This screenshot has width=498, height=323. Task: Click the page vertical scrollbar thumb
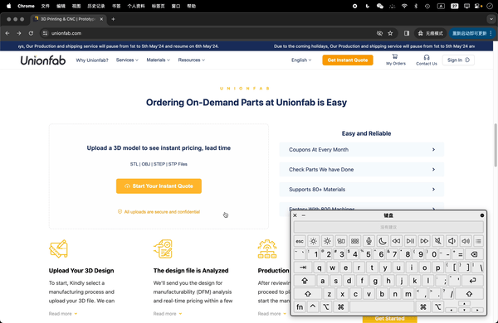(x=496, y=145)
